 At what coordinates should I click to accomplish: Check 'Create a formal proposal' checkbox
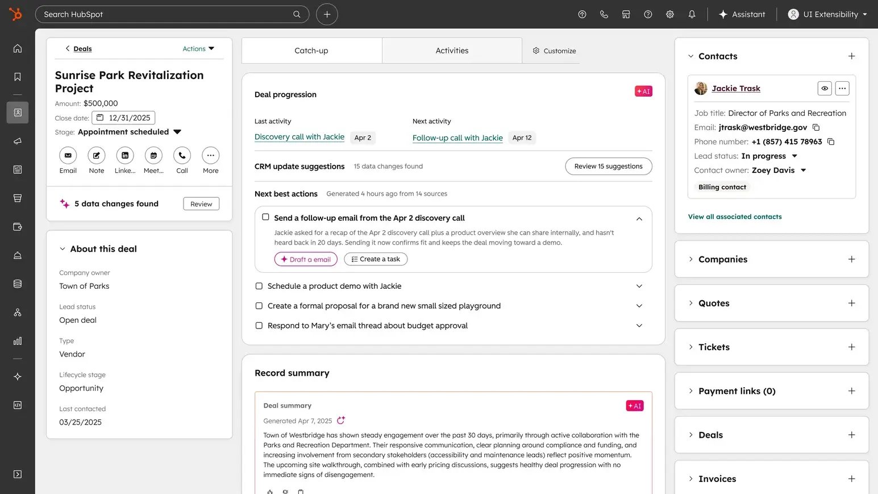click(x=259, y=306)
